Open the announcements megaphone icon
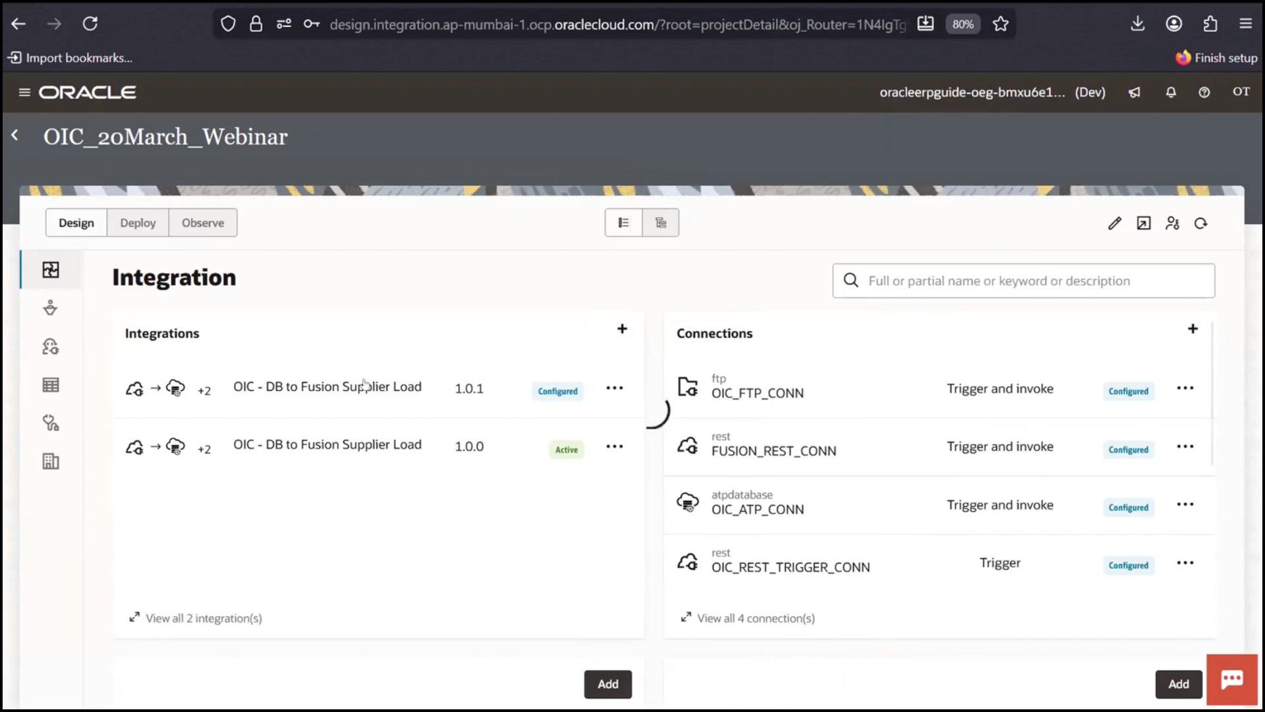 1135,92
